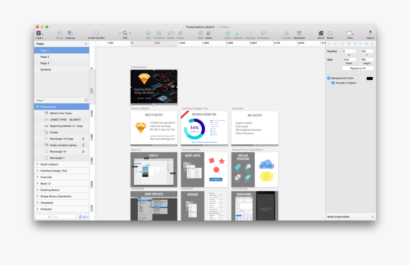Open the Symbols page
The image size is (410, 265).
click(x=61, y=70)
